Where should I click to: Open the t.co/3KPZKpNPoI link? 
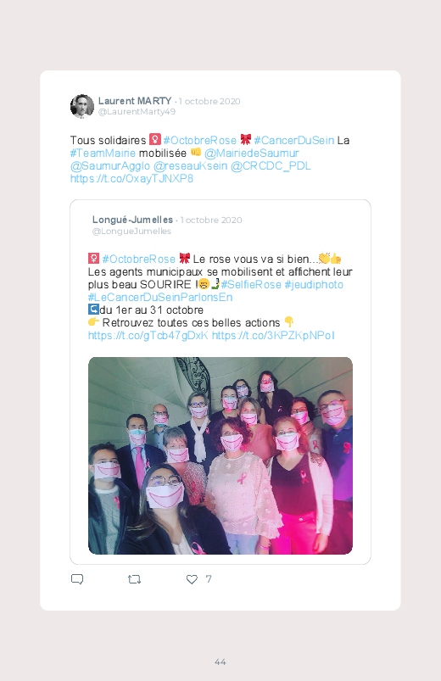[x=273, y=335]
